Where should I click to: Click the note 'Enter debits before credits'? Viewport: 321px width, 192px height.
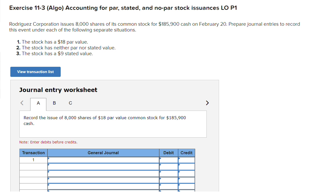click(48, 142)
